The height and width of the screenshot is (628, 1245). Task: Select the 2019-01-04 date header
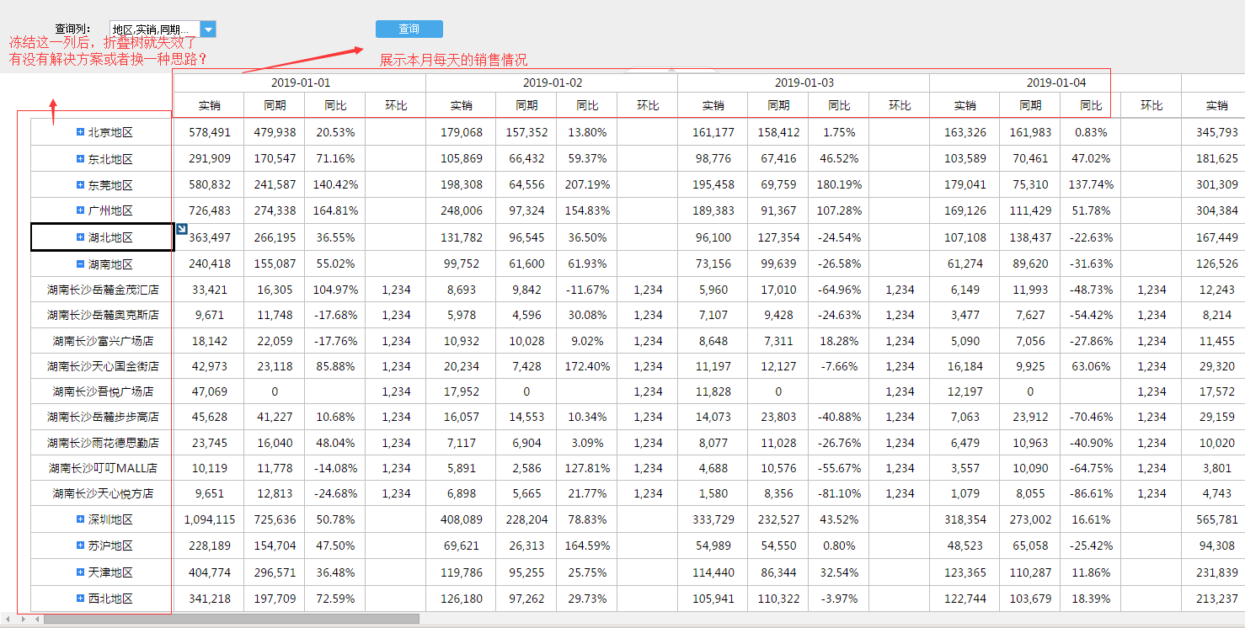tap(1055, 82)
